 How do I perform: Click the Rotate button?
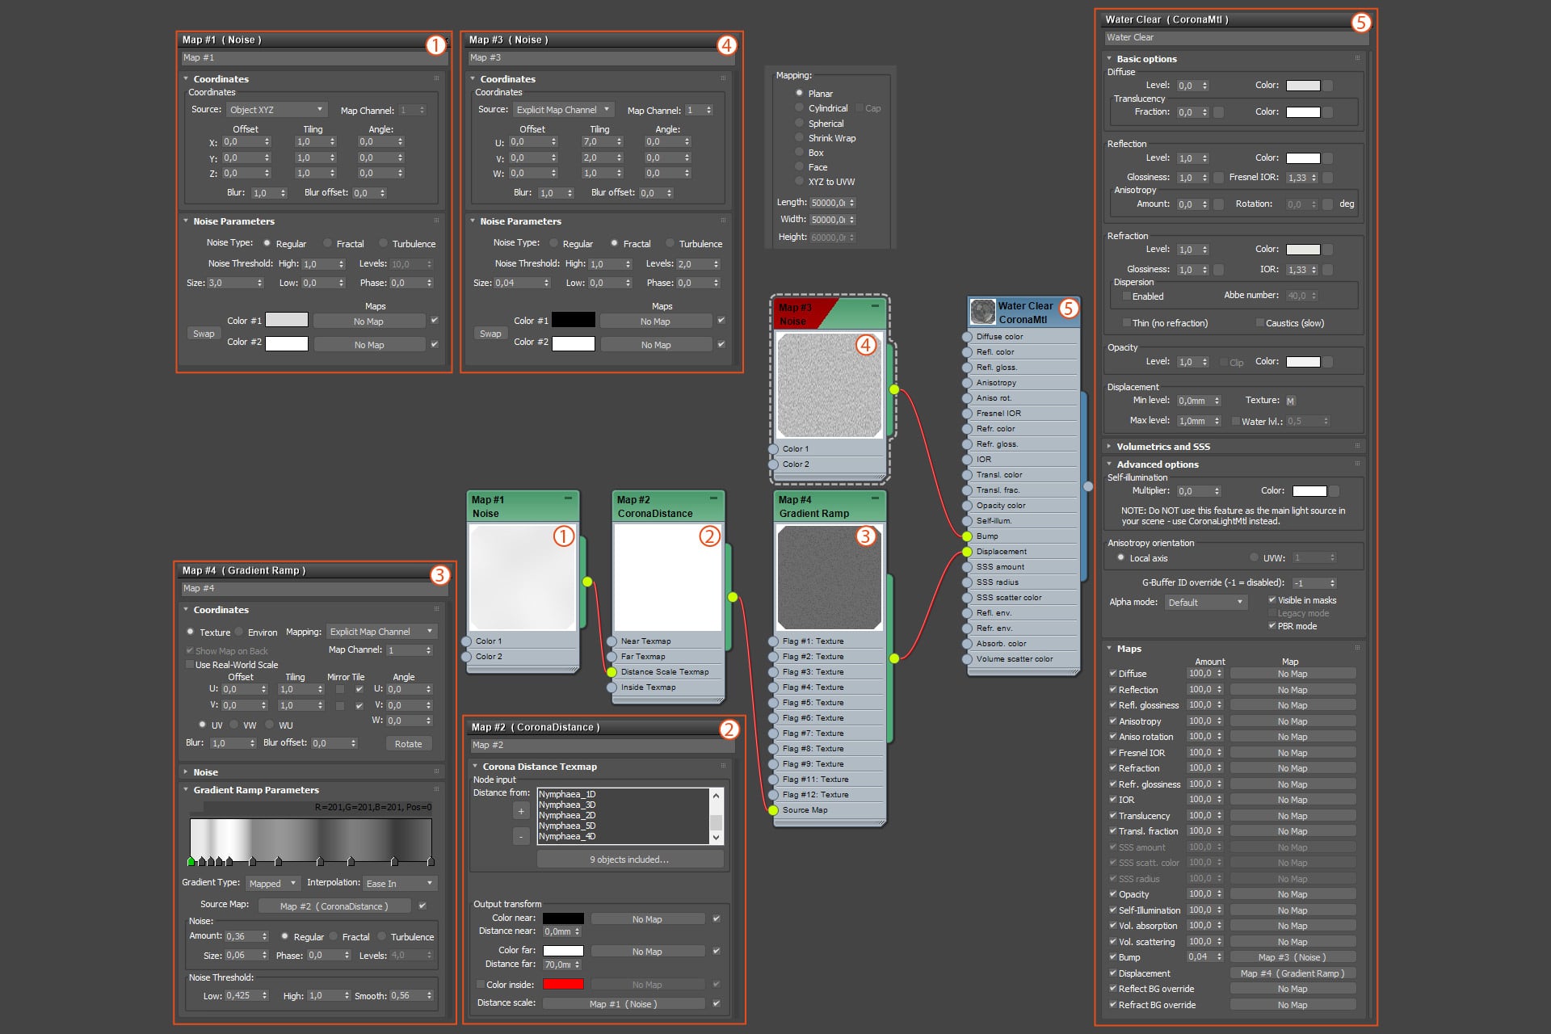coord(408,744)
